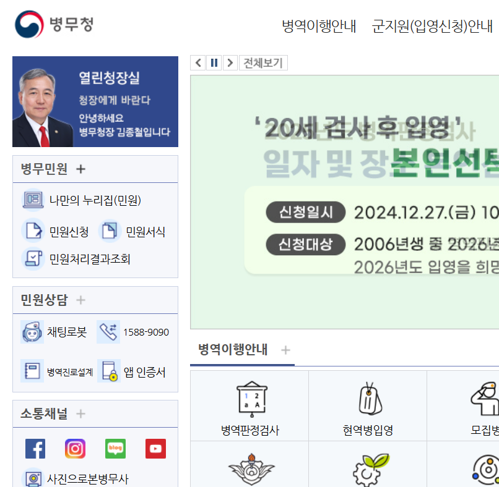Open the 나만의 누리집(민원) link

pos(95,200)
